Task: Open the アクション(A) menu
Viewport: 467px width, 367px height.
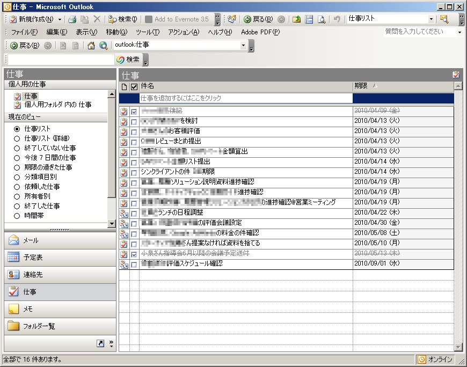Action: 184,32
